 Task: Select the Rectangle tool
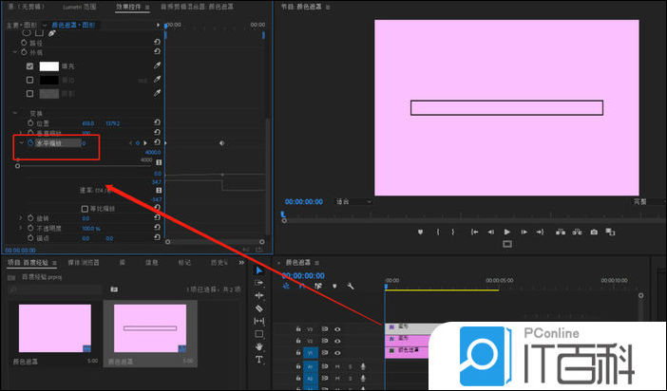pos(259,334)
